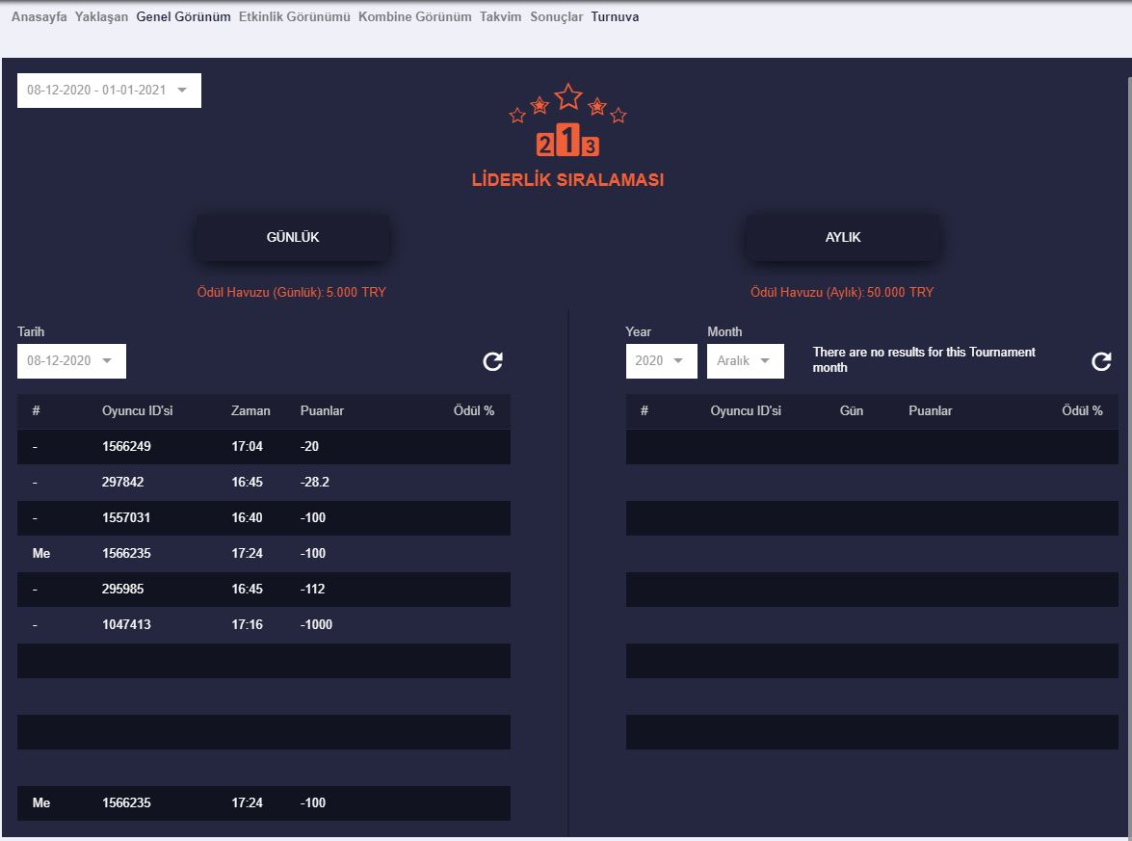The image size is (1132, 841).
Task: Click the 16:40 time cell
Action: tap(247, 518)
